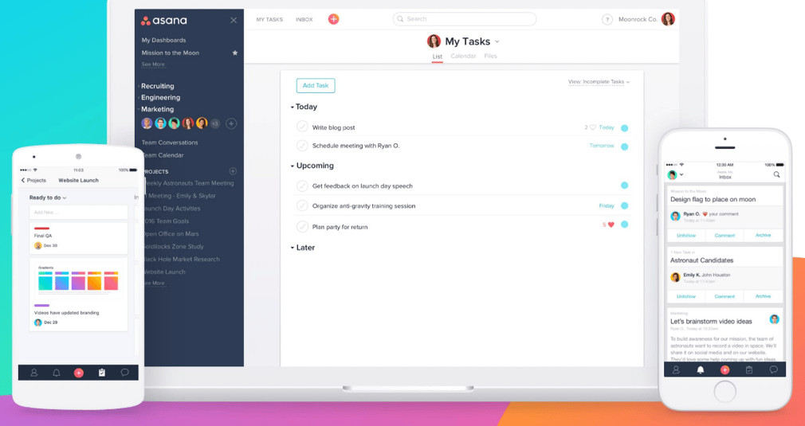Viewport: 805px width, 426px height.
Task: Tap red plus in left phone bottom bar
Action: pyautogui.click(x=79, y=373)
